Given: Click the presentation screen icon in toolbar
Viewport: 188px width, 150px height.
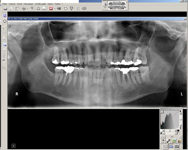Looking at the screenshot, I should (71, 8).
